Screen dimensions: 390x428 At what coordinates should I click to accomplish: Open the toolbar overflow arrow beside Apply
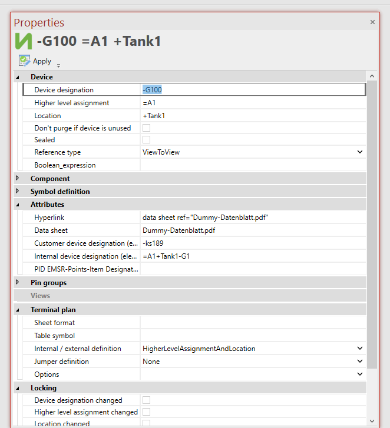coord(58,65)
